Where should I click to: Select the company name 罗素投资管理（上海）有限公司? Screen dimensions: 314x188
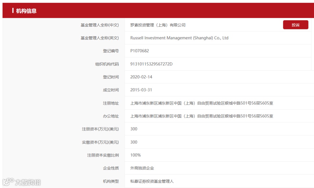[158, 25]
